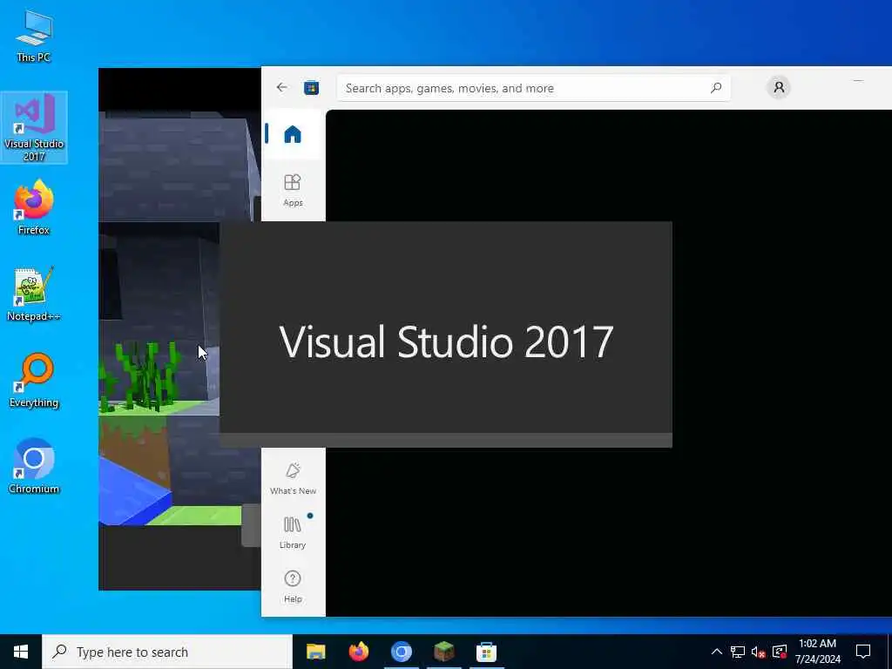Open the Apps section in Store
Image resolution: width=892 pixels, height=669 pixels.
click(x=293, y=190)
